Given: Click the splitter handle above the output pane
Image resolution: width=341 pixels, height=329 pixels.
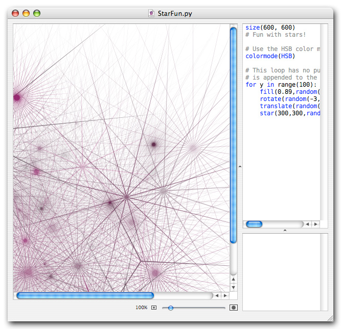Looking at the screenshot, I should click(x=285, y=231).
